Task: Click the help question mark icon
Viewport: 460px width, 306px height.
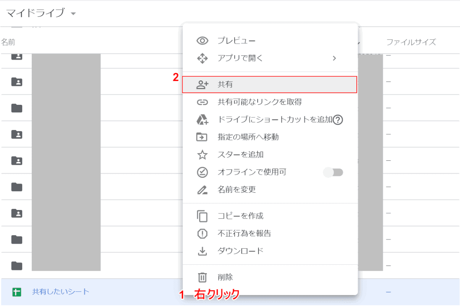Action: (x=338, y=120)
